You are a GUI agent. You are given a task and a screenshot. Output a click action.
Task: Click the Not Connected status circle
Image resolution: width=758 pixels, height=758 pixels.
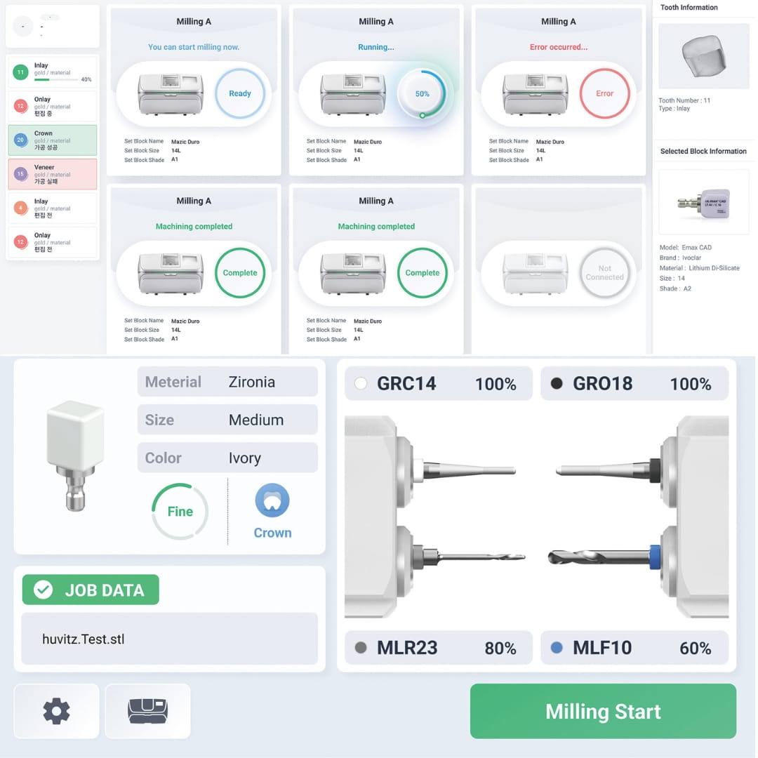click(x=604, y=272)
